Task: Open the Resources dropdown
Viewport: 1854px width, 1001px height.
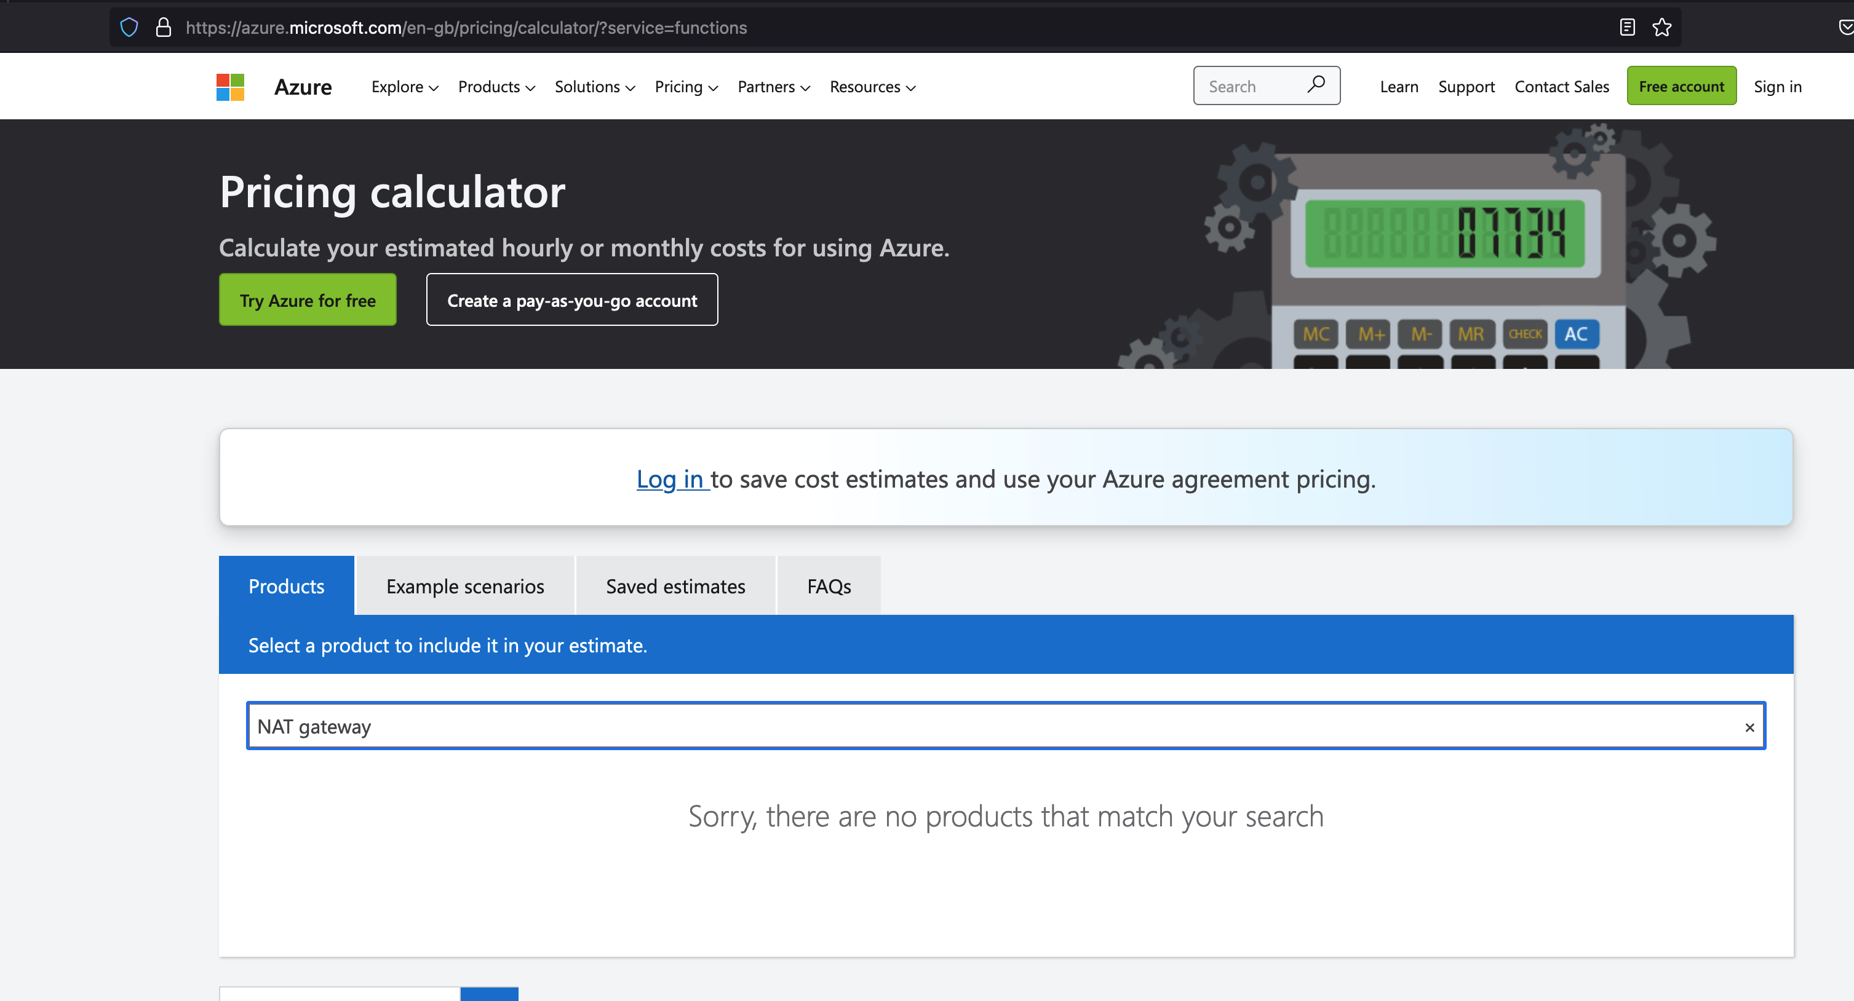Action: pyautogui.click(x=872, y=86)
